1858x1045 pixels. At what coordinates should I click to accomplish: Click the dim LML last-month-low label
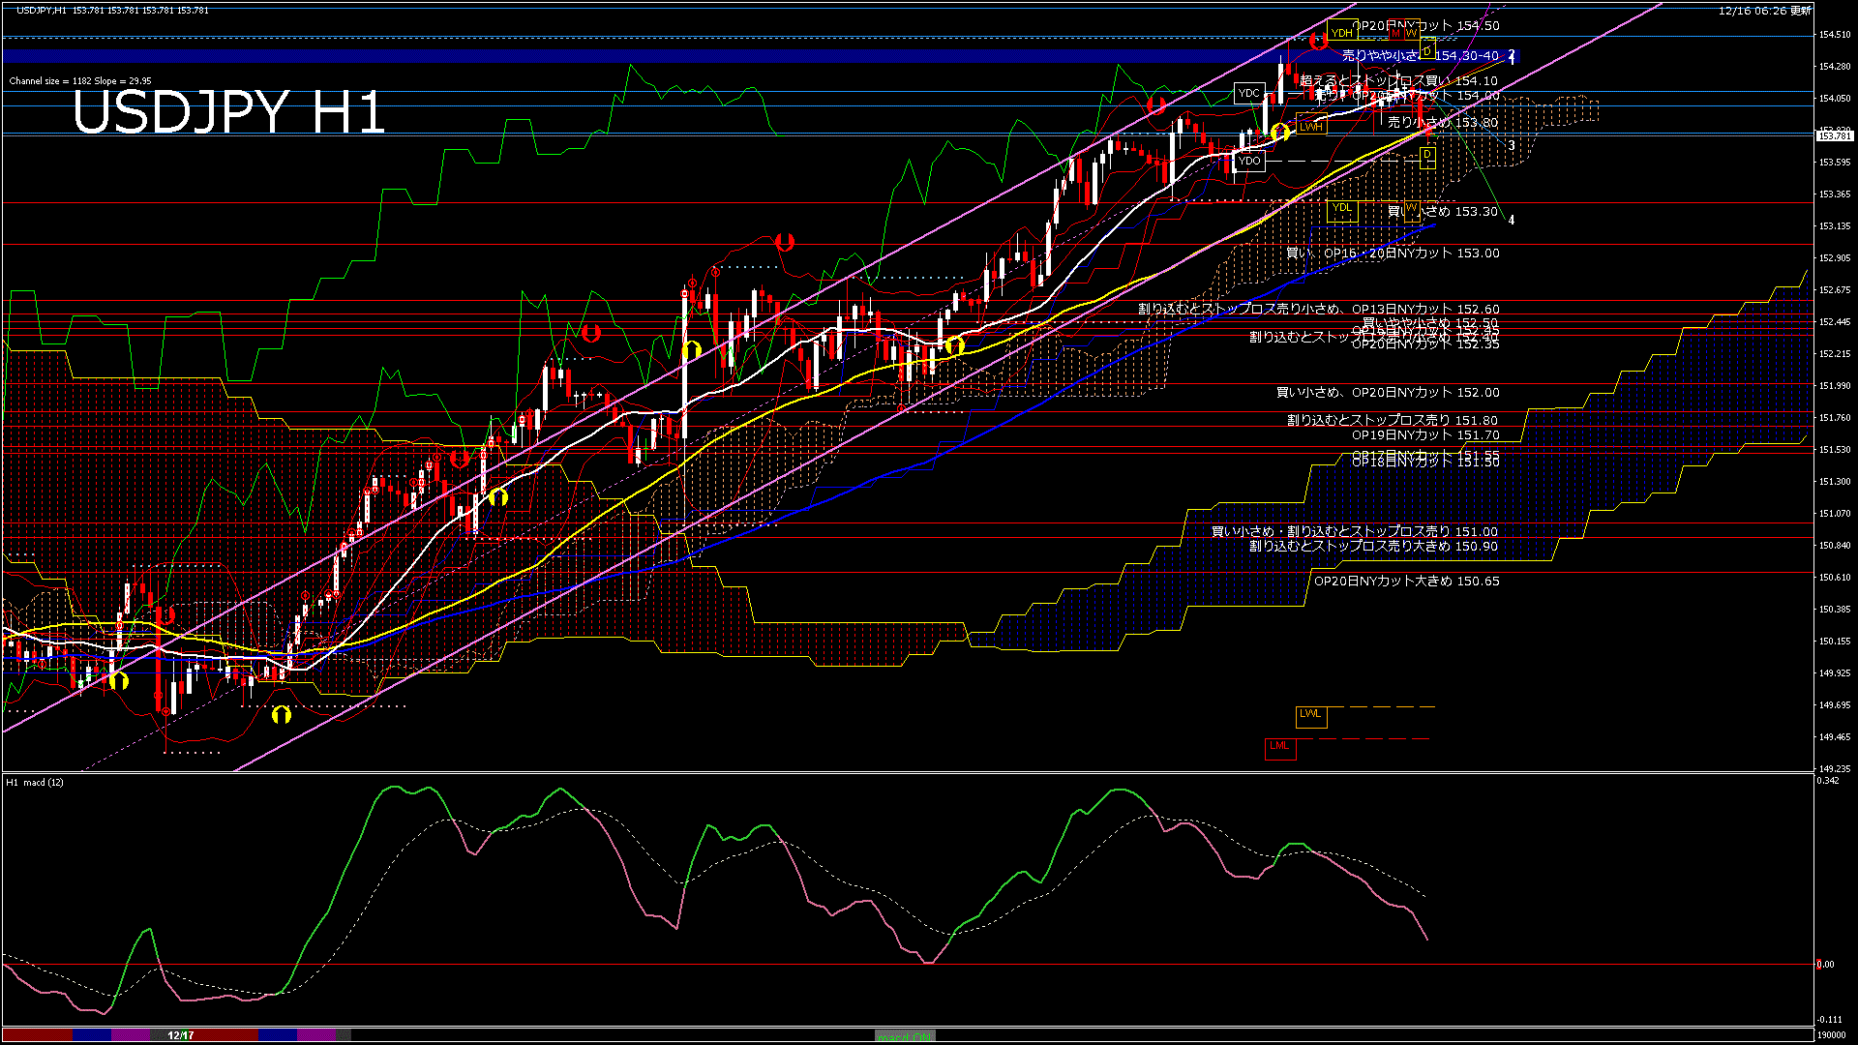pyautogui.click(x=1279, y=746)
